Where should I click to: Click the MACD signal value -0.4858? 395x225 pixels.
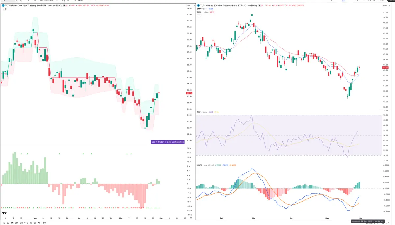tap(233, 165)
